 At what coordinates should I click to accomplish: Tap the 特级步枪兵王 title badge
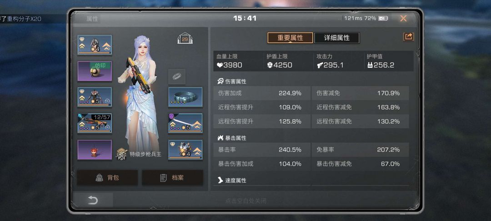pos(139,154)
